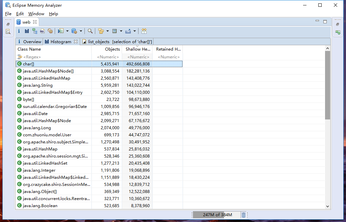The image size is (346, 222).
Task: Click the histogram scrollbar down arrow
Action: coord(327,206)
